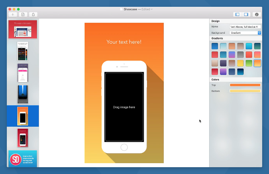
Task: Click the add new screenshot plus button
Action: click(x=12, y=14)
